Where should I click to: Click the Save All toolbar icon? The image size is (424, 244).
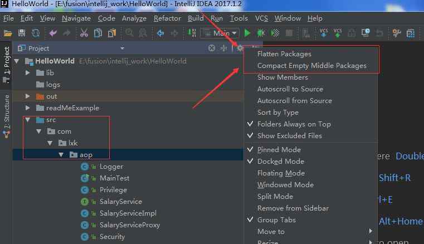pyautogui.click(x=22, y=33)
